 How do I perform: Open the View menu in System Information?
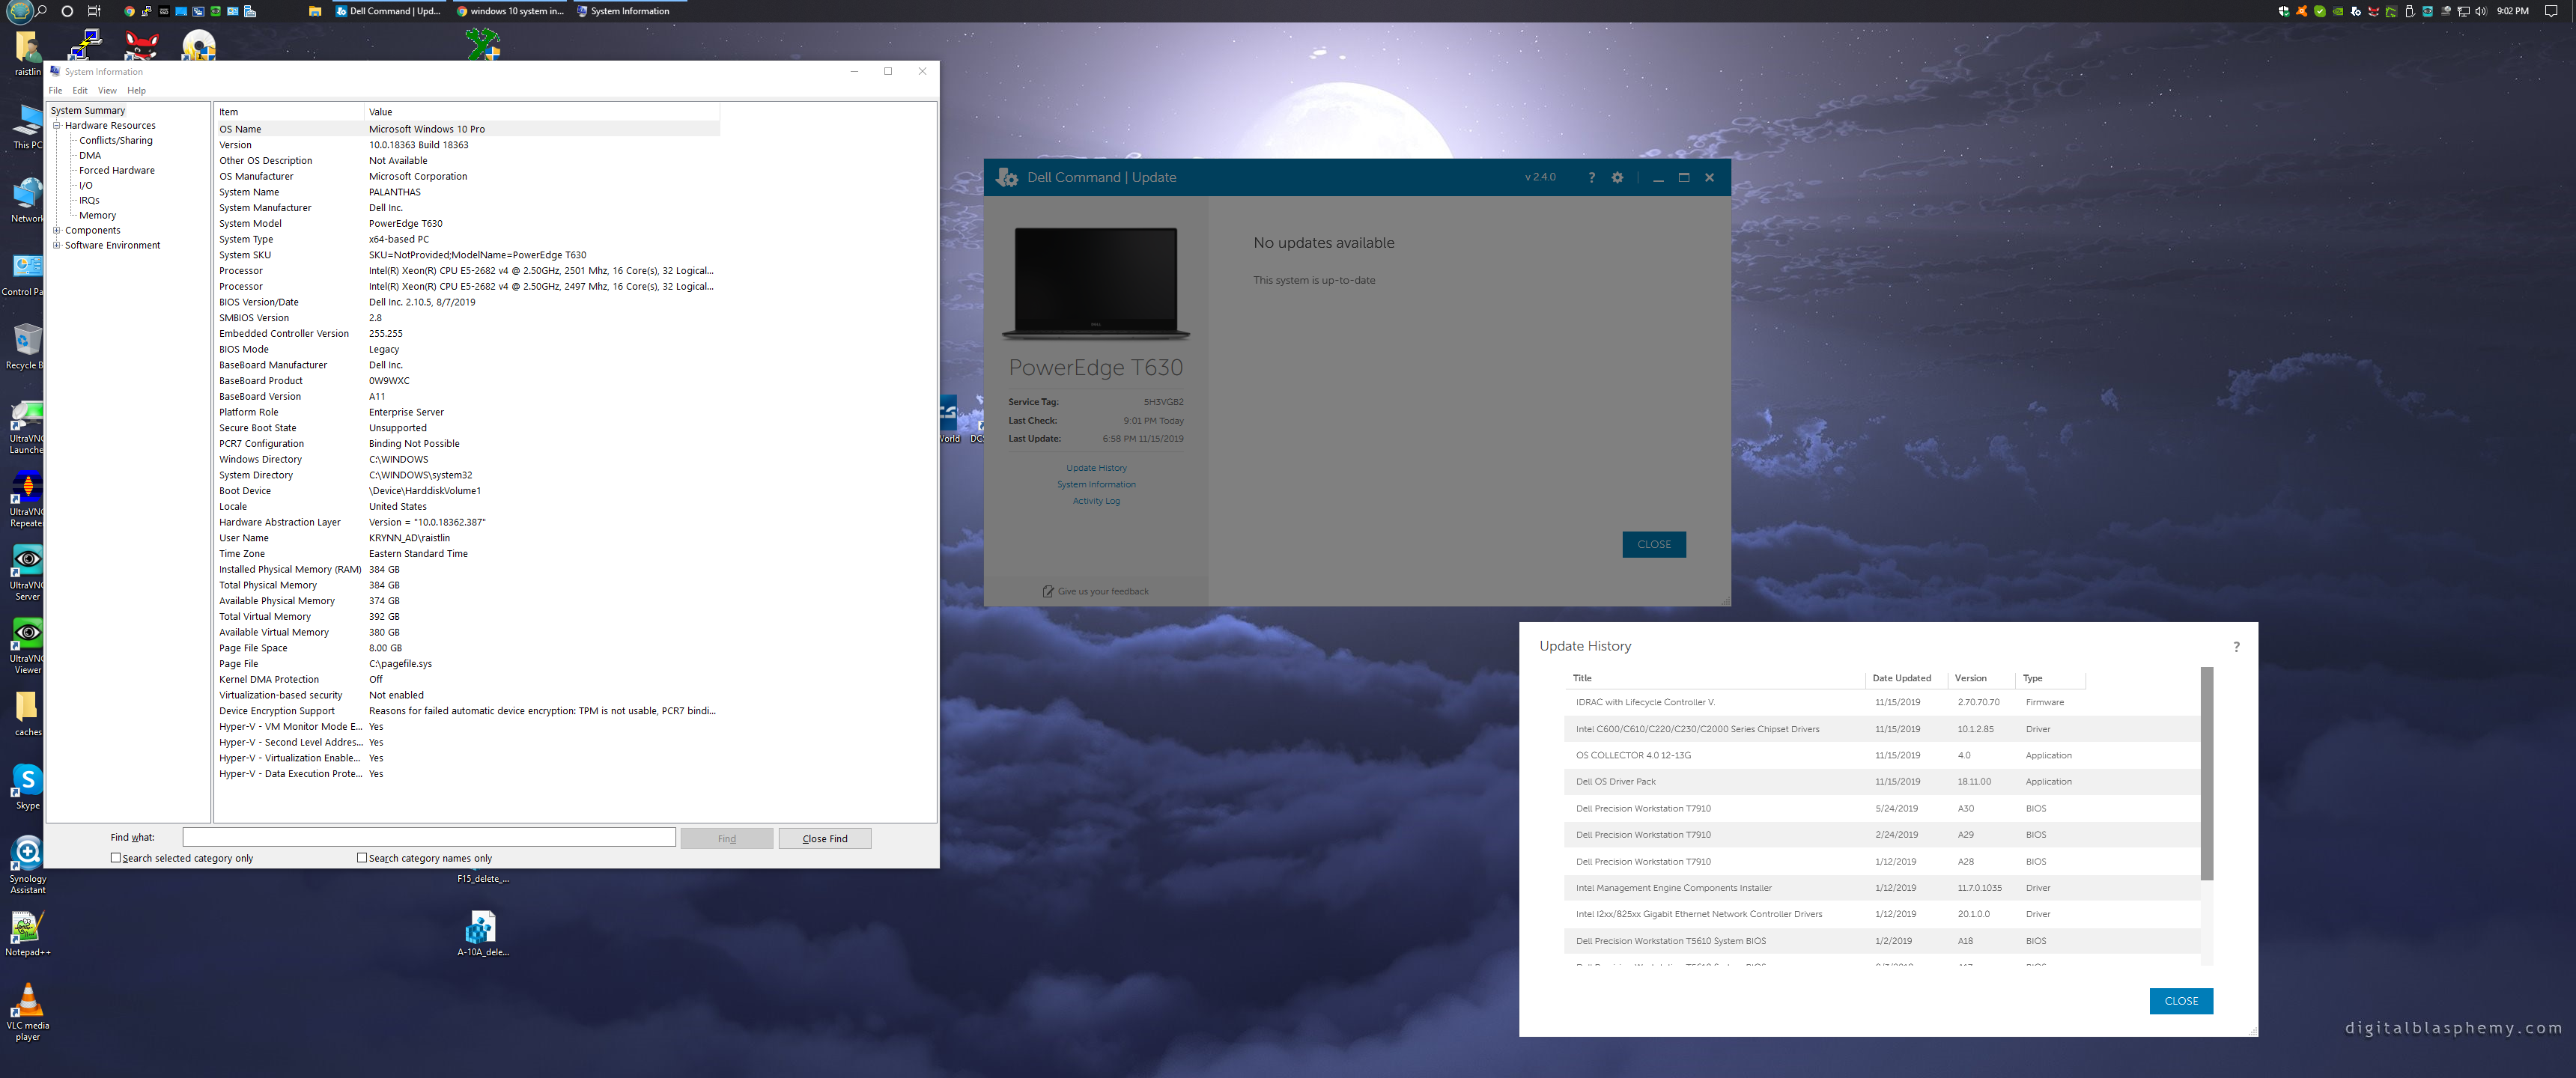[107, 90]
